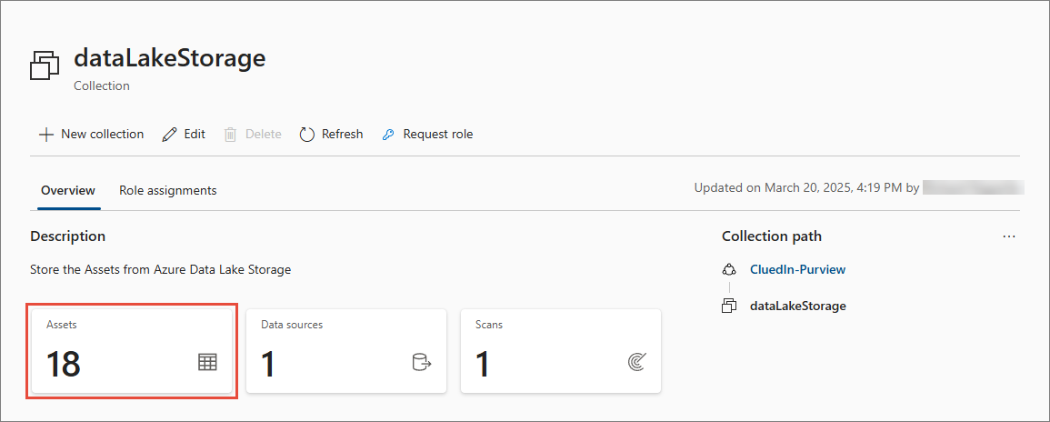Click the radar icon in Scans card
The image size is (1050, 422).
click(636, 362)
